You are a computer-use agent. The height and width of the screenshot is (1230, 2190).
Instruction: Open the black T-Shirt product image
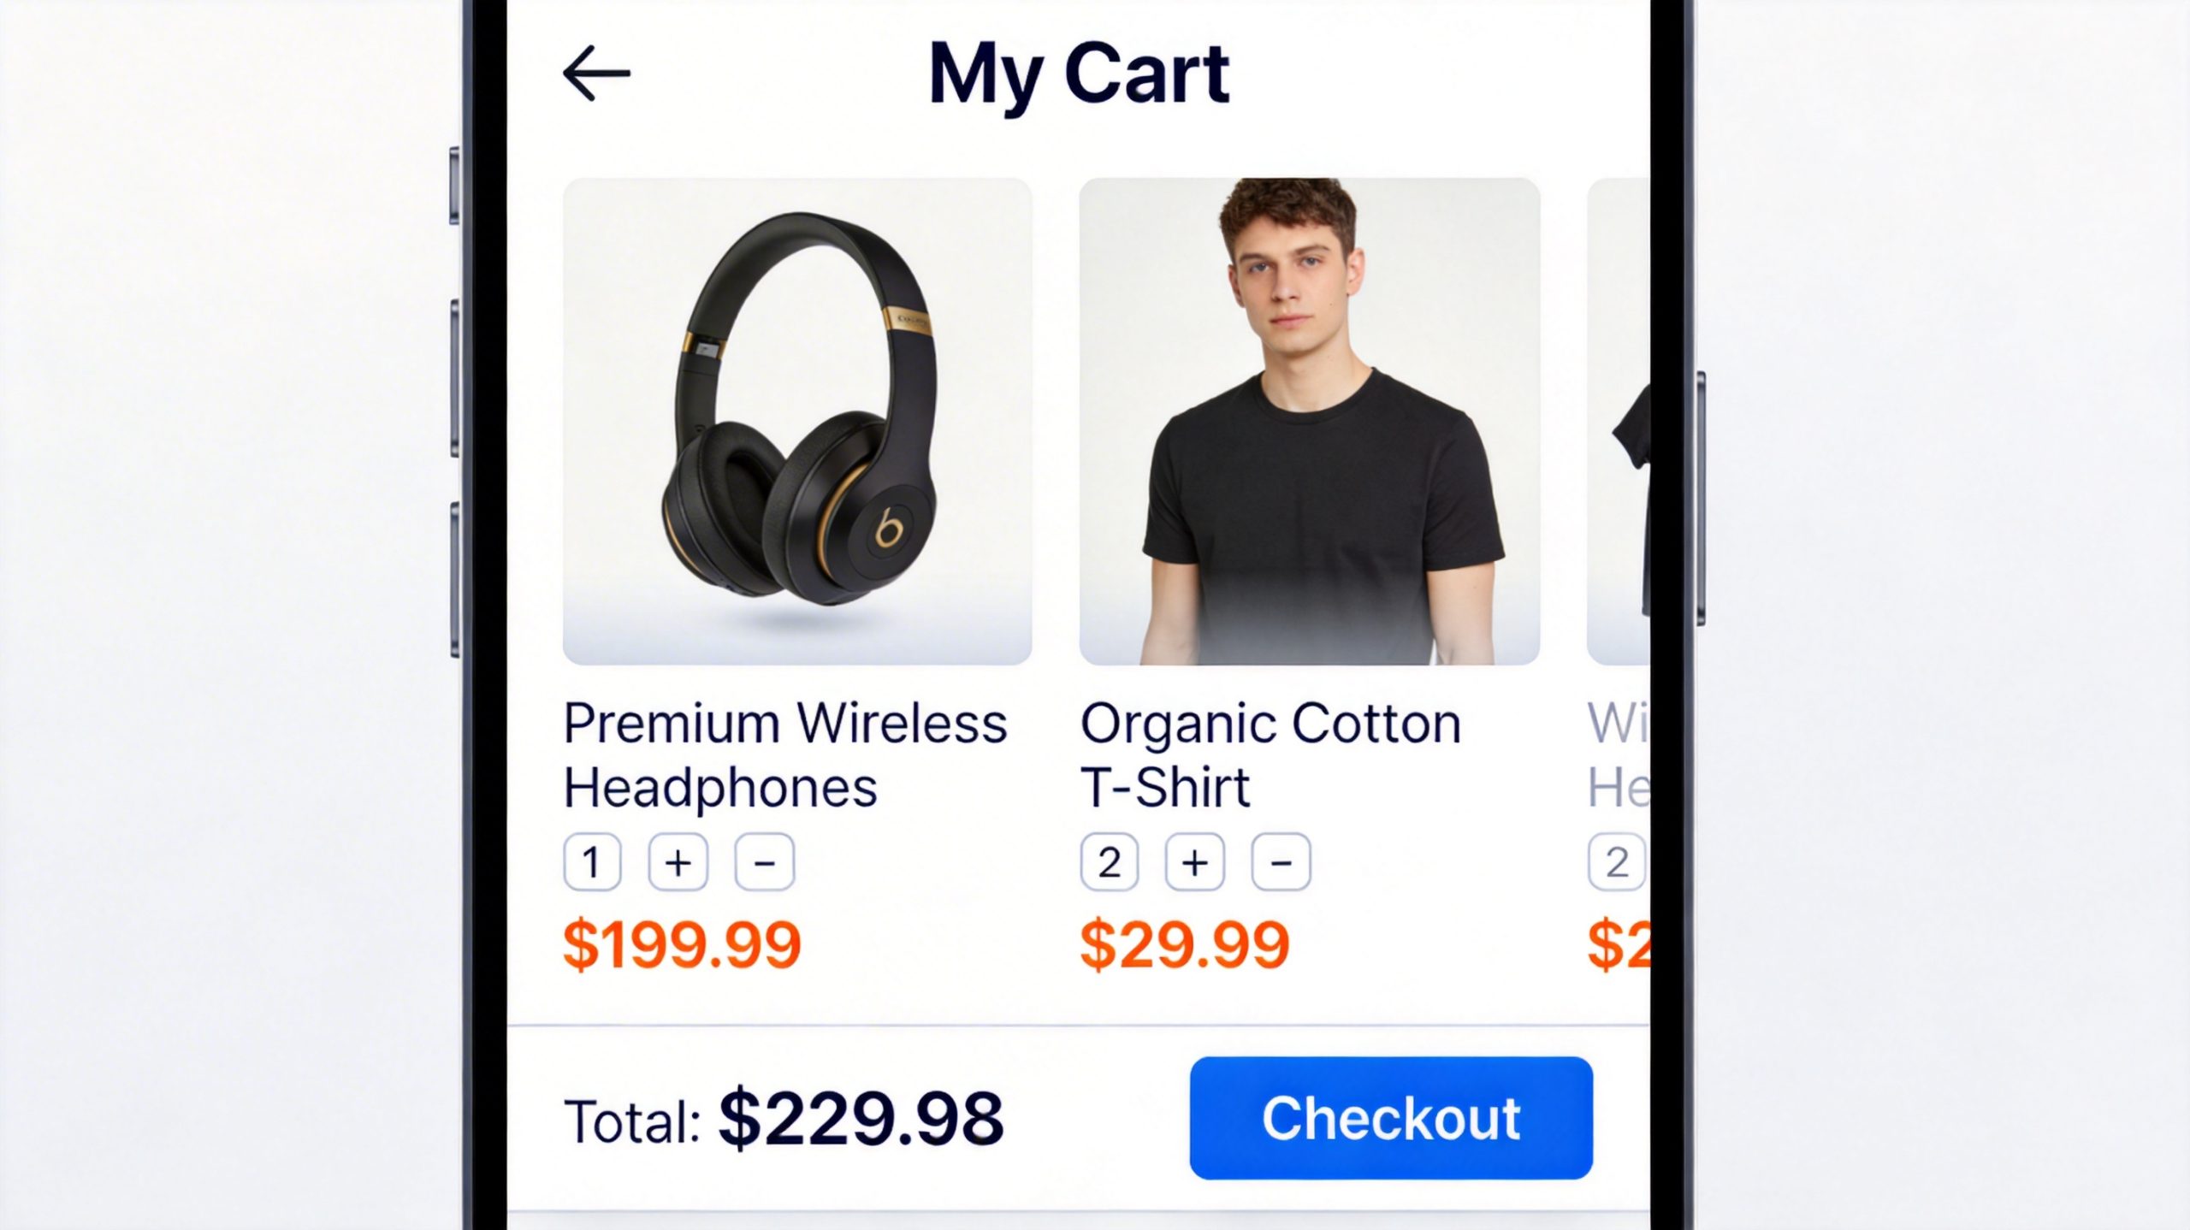tap(1310, 421)
